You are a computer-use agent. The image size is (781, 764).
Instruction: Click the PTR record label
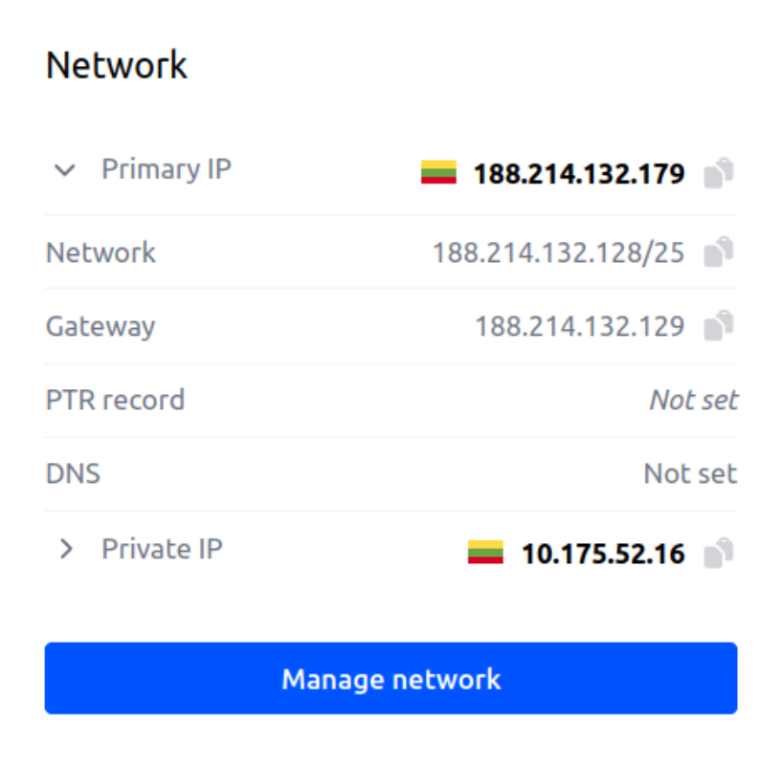pyautogui.click(x=115, y=400)
